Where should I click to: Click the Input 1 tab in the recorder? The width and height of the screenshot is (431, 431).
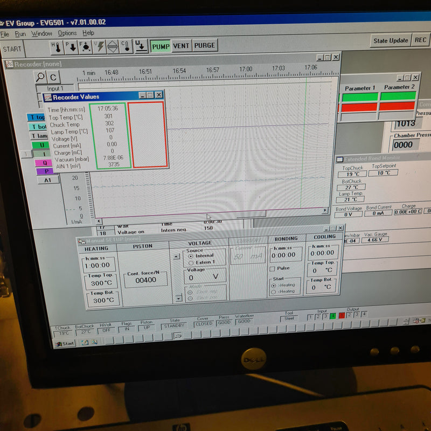point(55,88)
